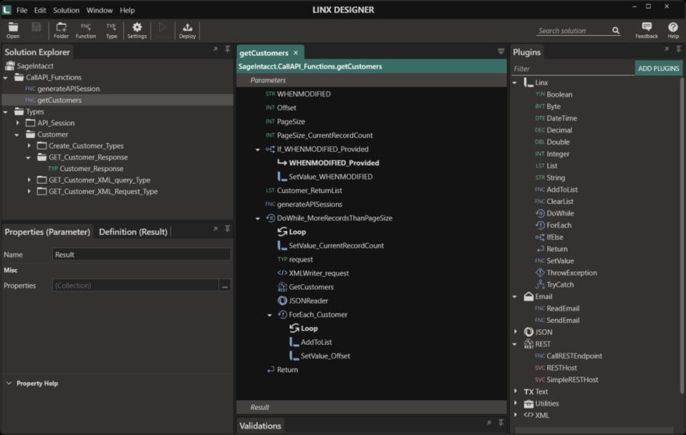This screenshot has width=686, height=435.
Task: Click the Deploy toolbar icon
Action: click(x=187, y=30)
